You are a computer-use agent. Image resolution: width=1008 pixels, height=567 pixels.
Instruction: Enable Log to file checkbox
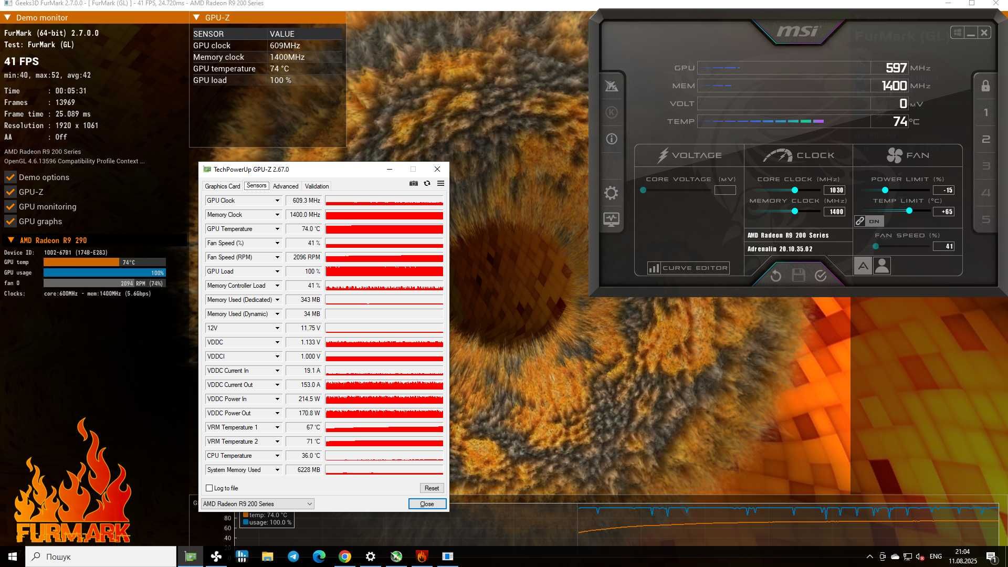pyautogui.click(x=209, y=488)
